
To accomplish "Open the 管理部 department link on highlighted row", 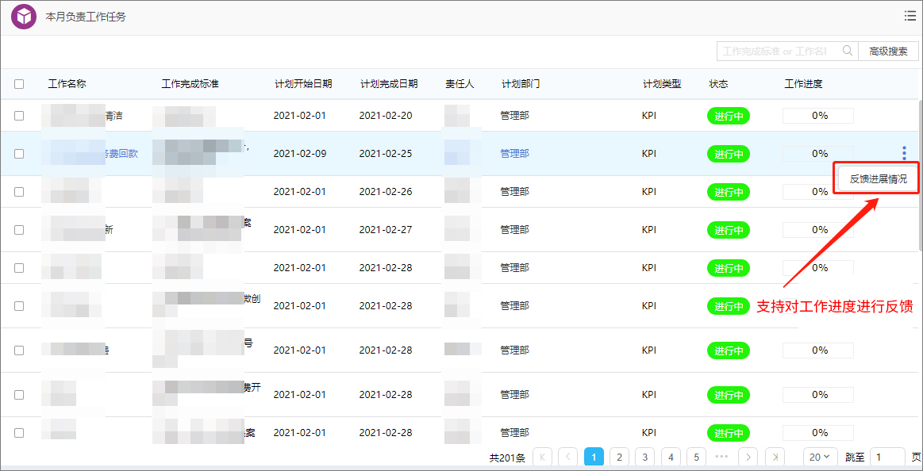I will (x=513, y=153).
